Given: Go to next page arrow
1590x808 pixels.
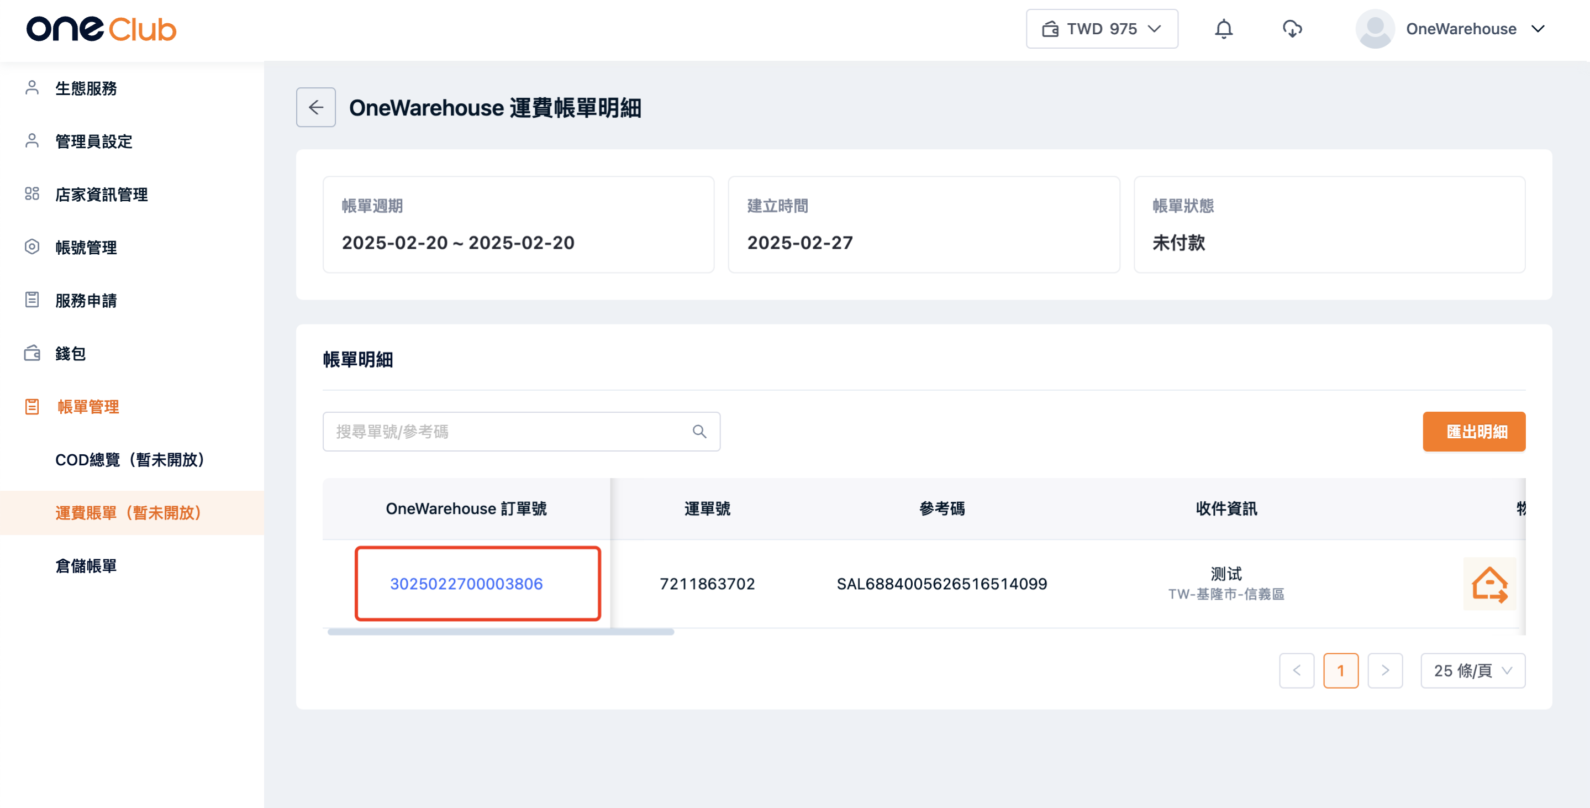Looking at the screenshot, I should [x=1385, y=670].
